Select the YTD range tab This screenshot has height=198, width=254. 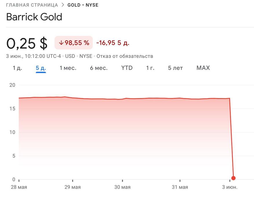(127, 68)
